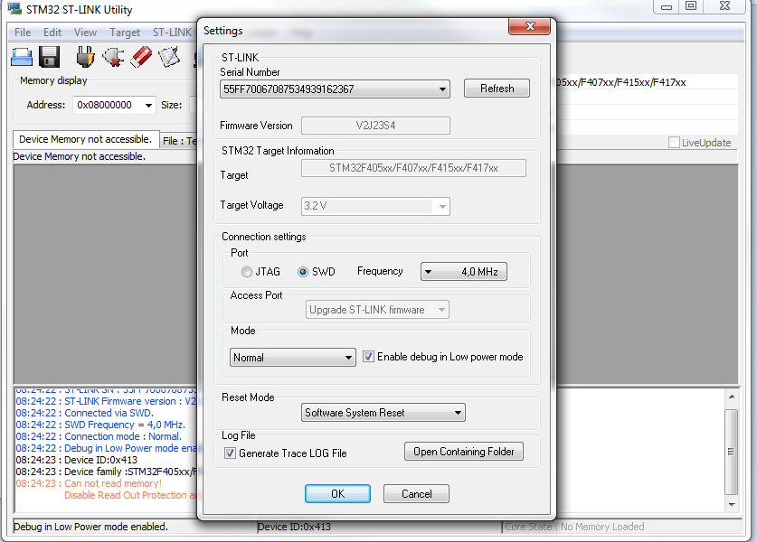Click the log line 'Connected via SWD.'
757x542 pixels.
84,413
